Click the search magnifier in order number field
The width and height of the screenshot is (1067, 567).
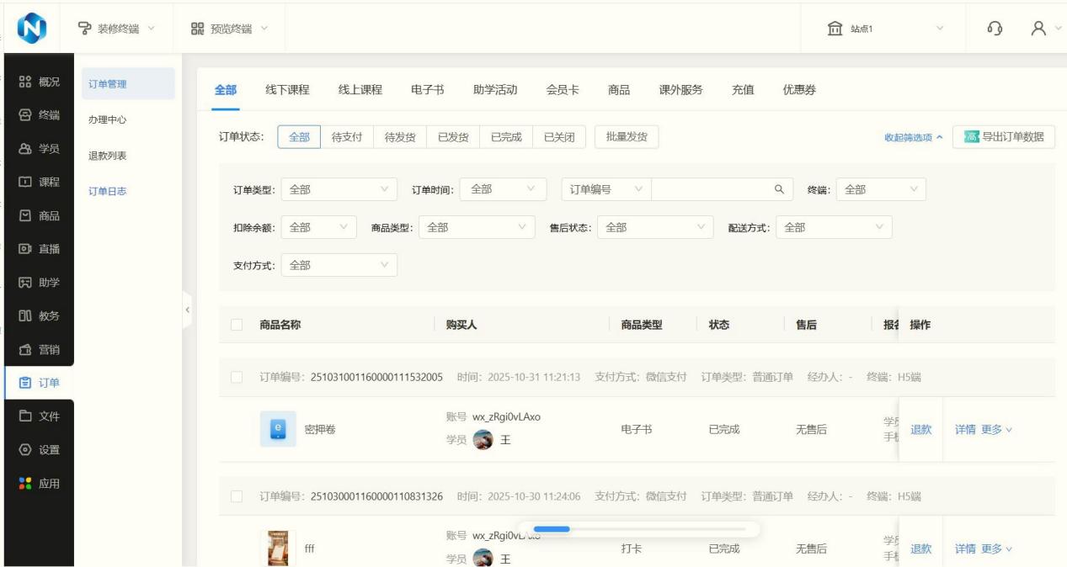pos(779,189)
